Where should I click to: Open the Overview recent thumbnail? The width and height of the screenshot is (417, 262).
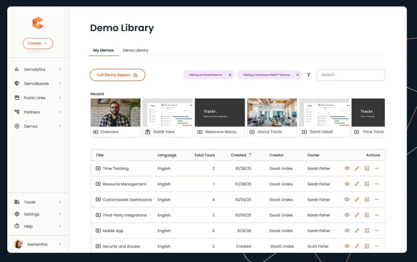[x=115, y=118]
